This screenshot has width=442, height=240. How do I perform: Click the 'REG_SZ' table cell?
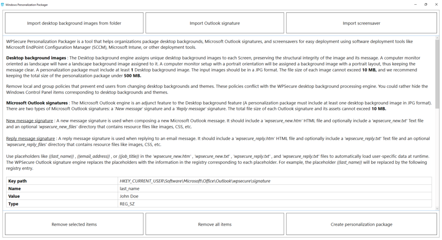pos(275,204)
